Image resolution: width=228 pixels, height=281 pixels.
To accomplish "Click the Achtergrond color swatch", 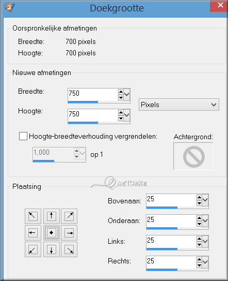I will [x=193, y=156].
